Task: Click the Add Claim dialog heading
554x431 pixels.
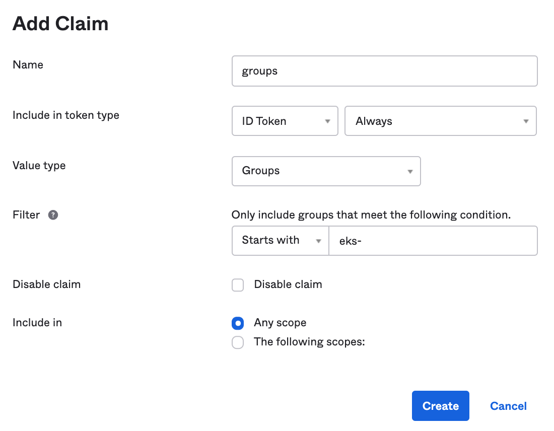Action: (x=60, y=24)
